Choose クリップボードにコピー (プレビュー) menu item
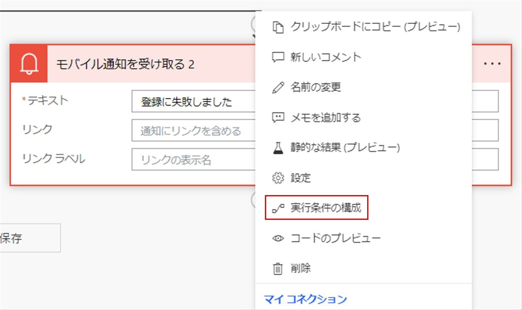 375,27
